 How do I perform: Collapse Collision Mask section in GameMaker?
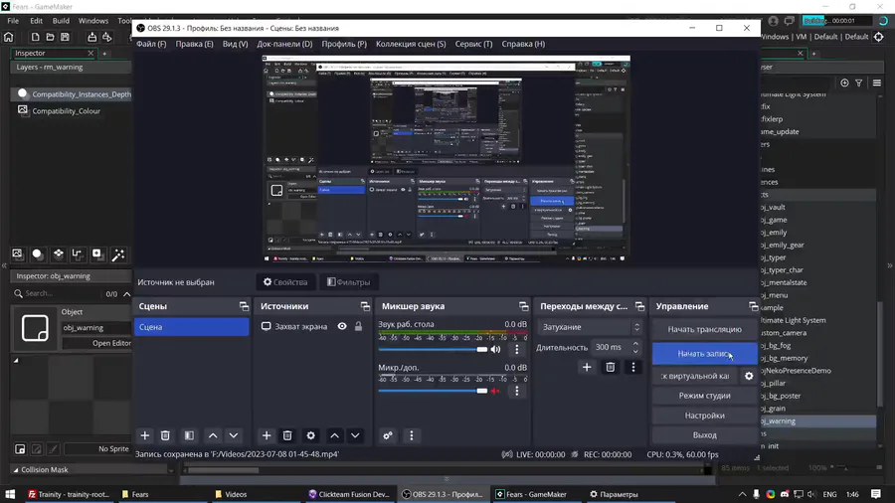[x=16, y=470]
